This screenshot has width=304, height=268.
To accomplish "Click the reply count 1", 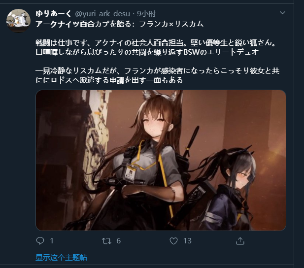I will [x=52, y=241].
